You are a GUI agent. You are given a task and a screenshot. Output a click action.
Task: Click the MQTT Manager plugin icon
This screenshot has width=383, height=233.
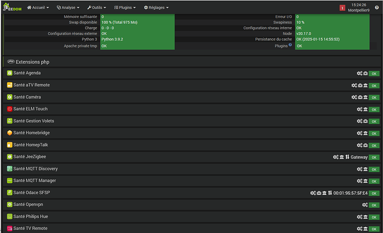[x=9, y=180]
